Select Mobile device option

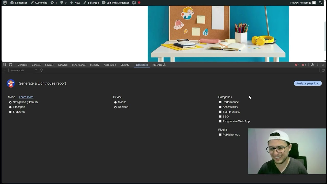pos(115,102)
